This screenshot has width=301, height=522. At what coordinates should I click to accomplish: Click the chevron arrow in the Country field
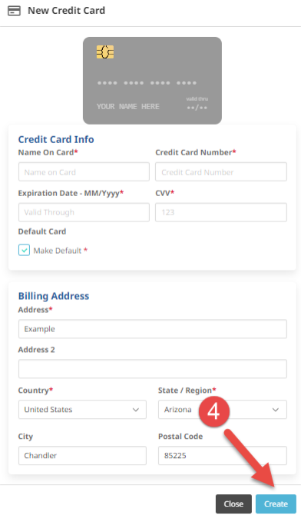click(x=136, y=410)
